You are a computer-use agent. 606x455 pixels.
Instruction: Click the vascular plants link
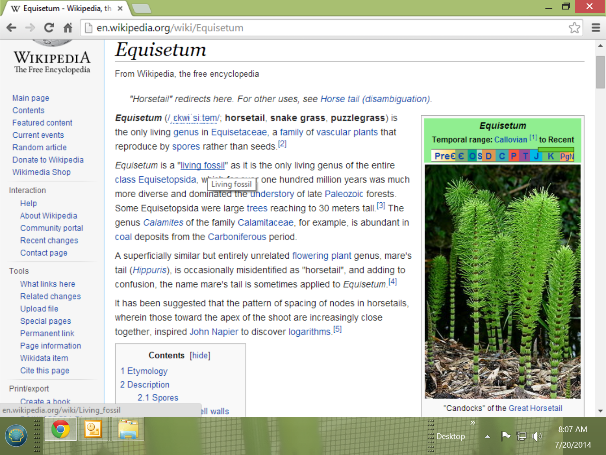[347, 132]
